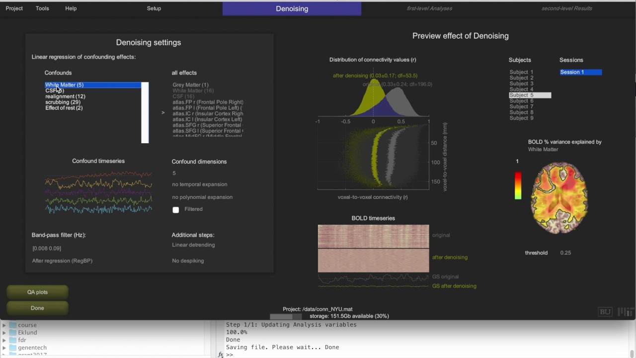
Task: Click the Eklund folder icon
Action: tap(13, 333)
